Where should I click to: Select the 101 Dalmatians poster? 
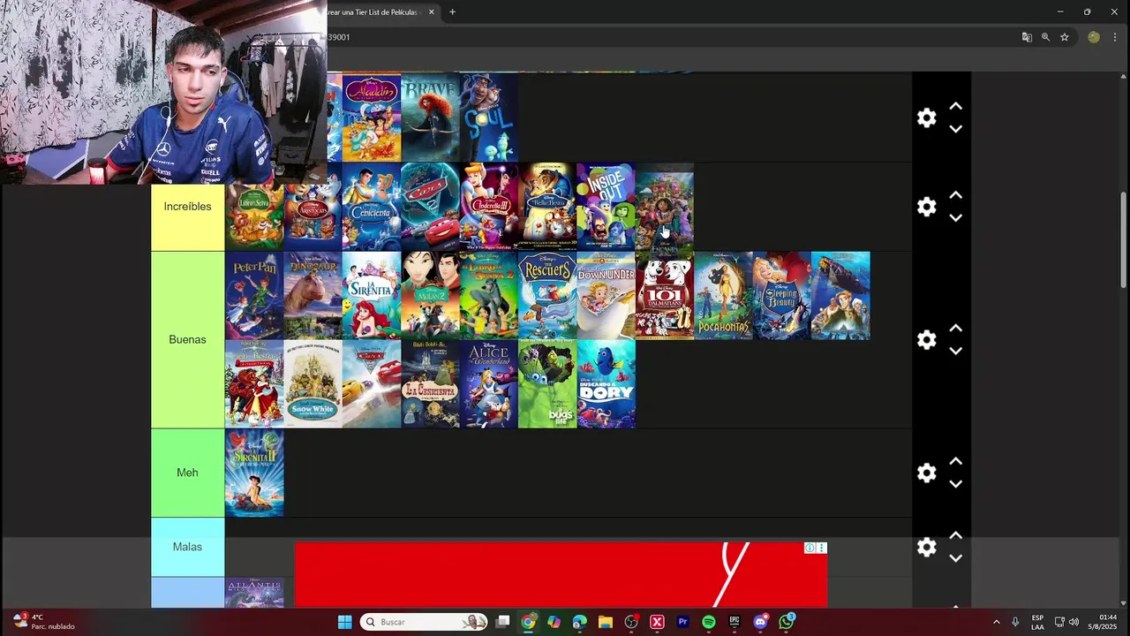(664, 296)
